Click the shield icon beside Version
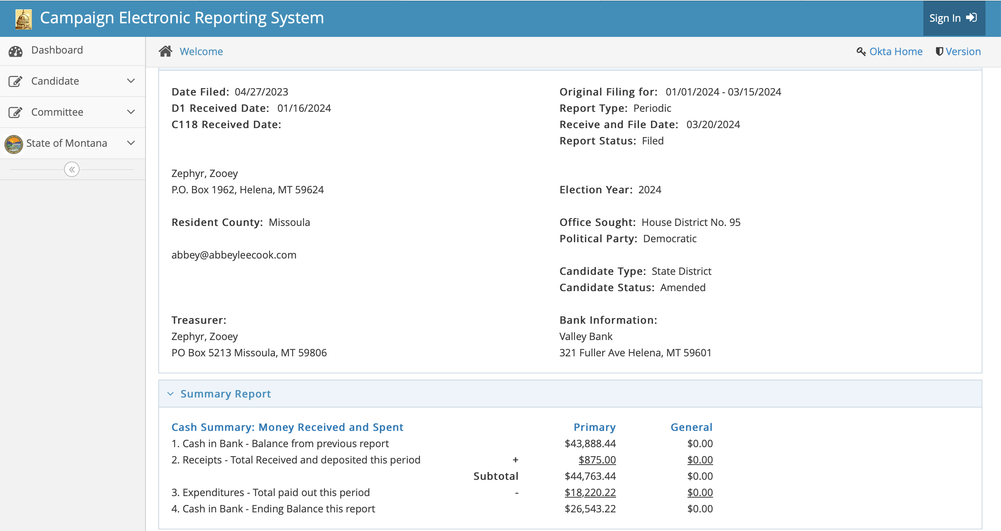The height and width of the screenshot is (531, 1001). [x=939, y=52]
